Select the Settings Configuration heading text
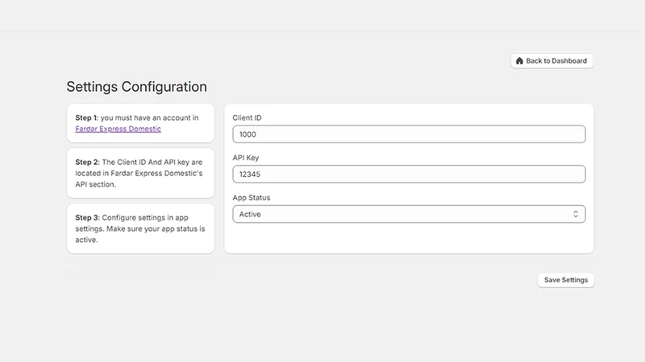The width and height of the screenshot is (645, 362). pyautogui.click(x=136, y=87)
